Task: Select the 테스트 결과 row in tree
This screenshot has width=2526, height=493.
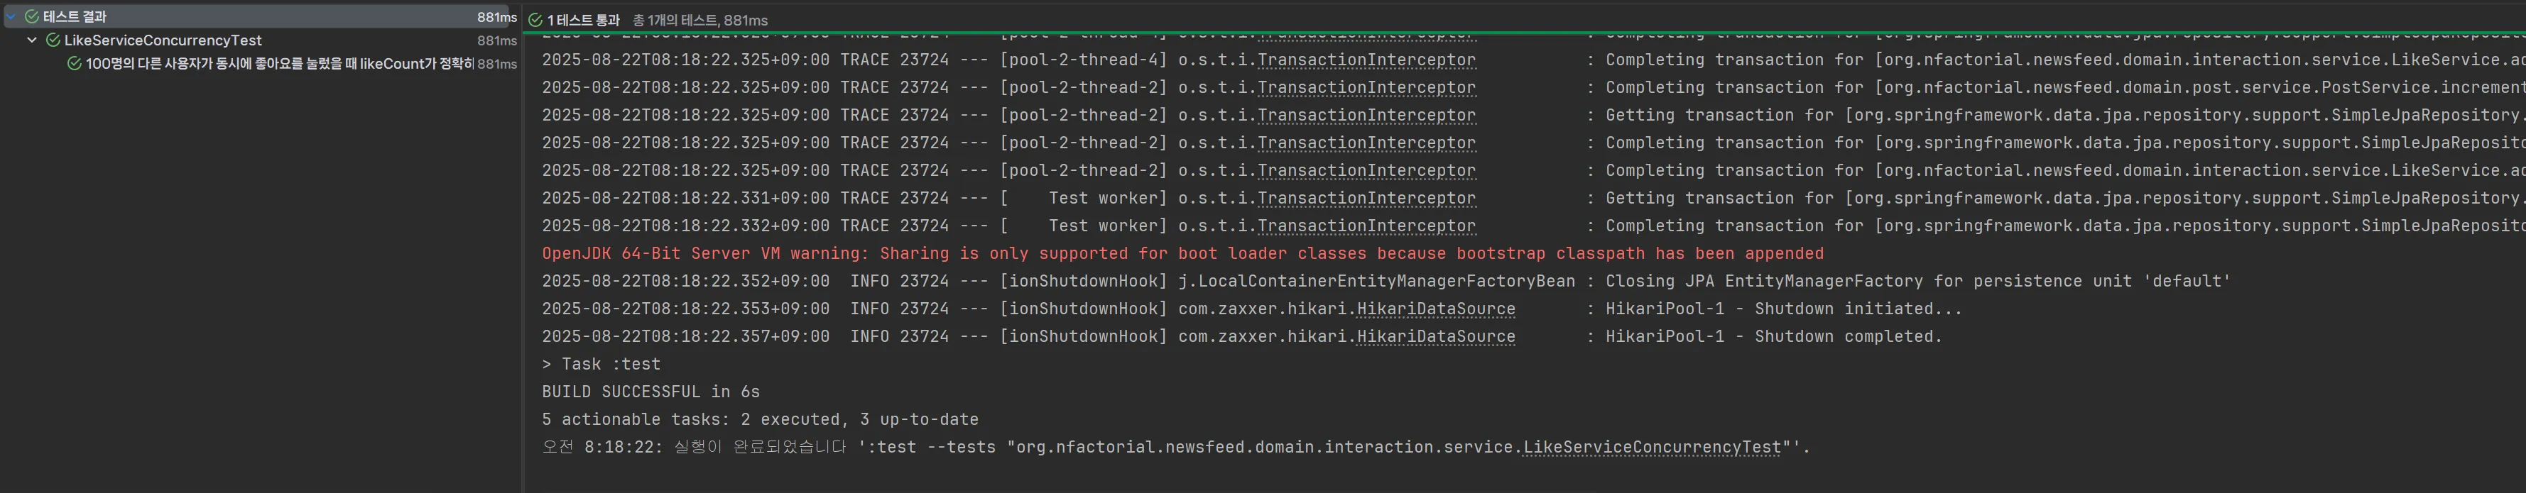Action: point(75,16)
